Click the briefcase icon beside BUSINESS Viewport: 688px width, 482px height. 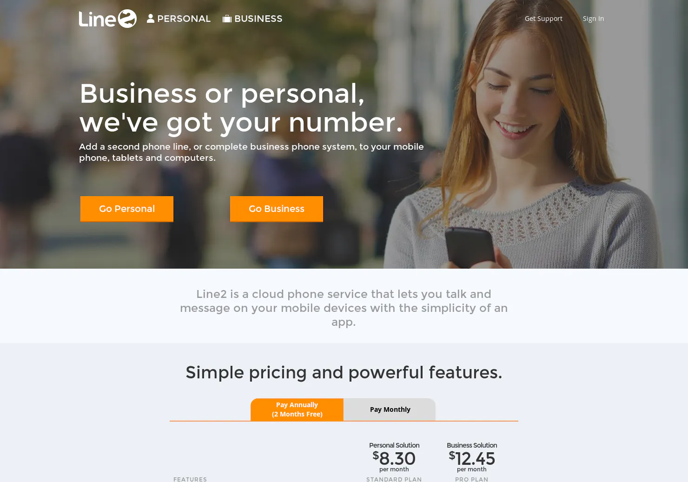click(x=227, y=19)
